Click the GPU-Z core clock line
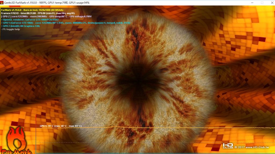 (x=46, y=16)
